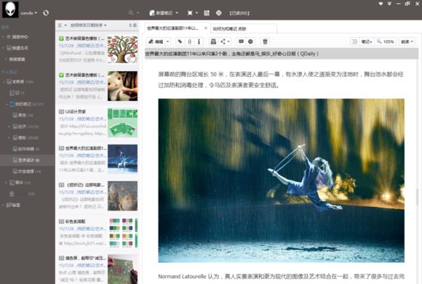Viewport: 422px width, 284px height.
Task: Select the highlighted 艺术设计 folder
Action: pos(28,160)
